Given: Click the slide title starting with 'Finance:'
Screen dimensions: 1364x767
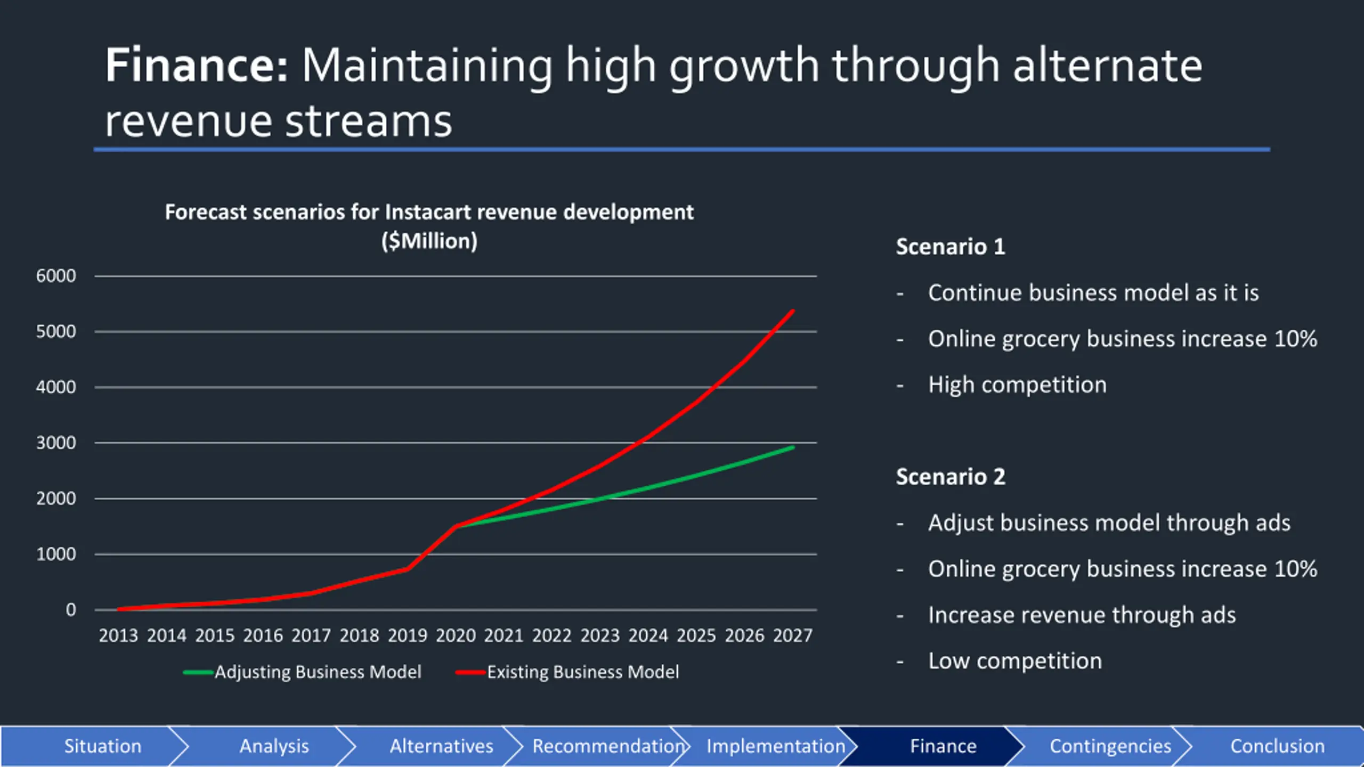Looking at the screenshot, I should 653,92.
